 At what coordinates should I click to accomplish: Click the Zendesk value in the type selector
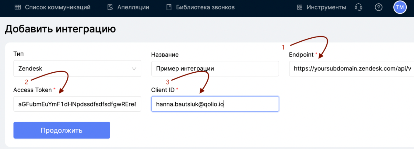(30, 69)
